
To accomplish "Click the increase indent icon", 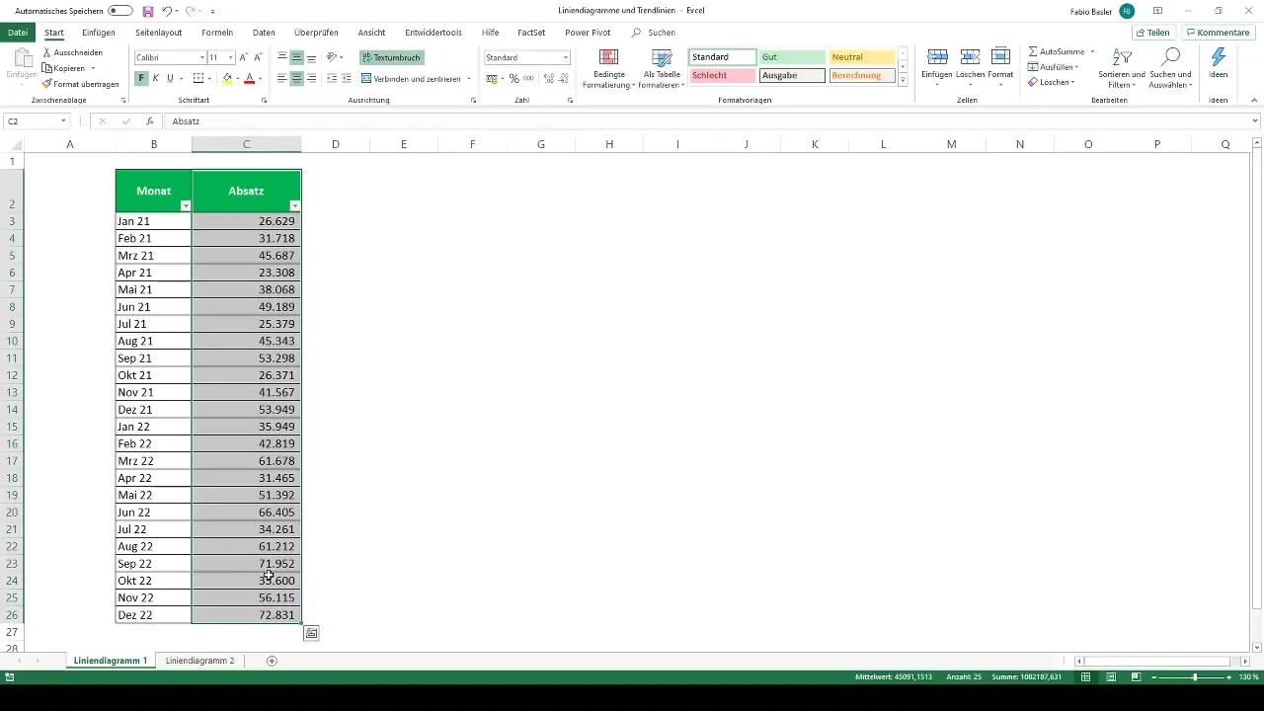I will pos(347,78).
